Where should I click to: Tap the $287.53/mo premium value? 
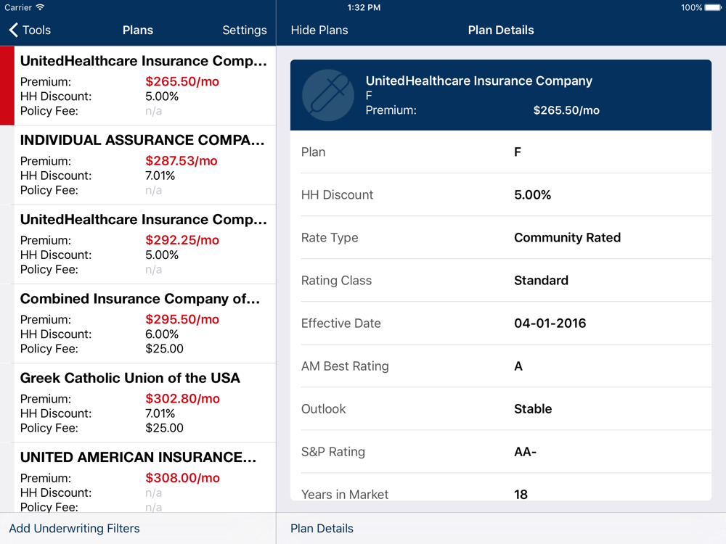(181, 161)
